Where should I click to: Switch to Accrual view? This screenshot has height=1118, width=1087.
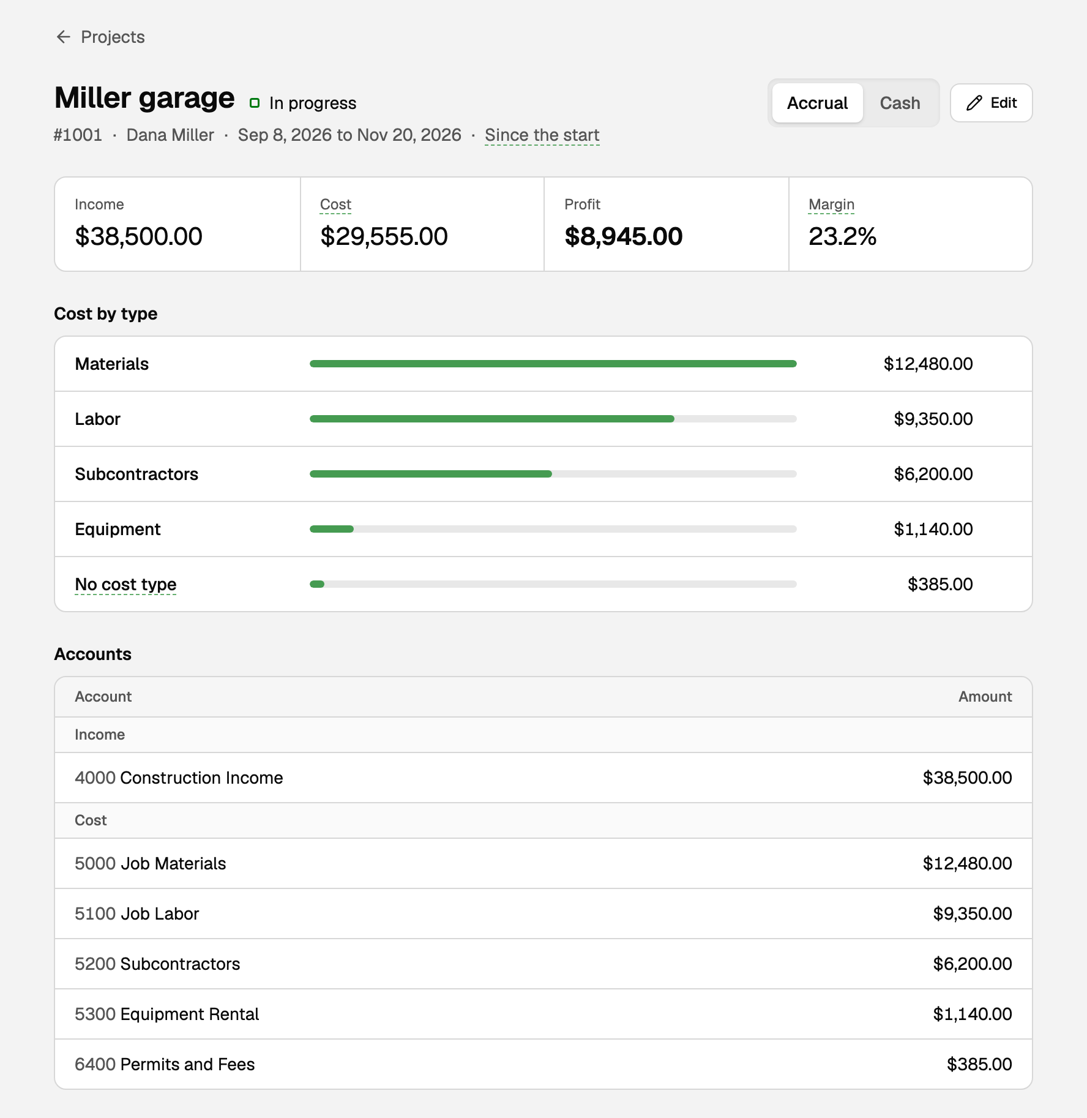pos(817,103)
